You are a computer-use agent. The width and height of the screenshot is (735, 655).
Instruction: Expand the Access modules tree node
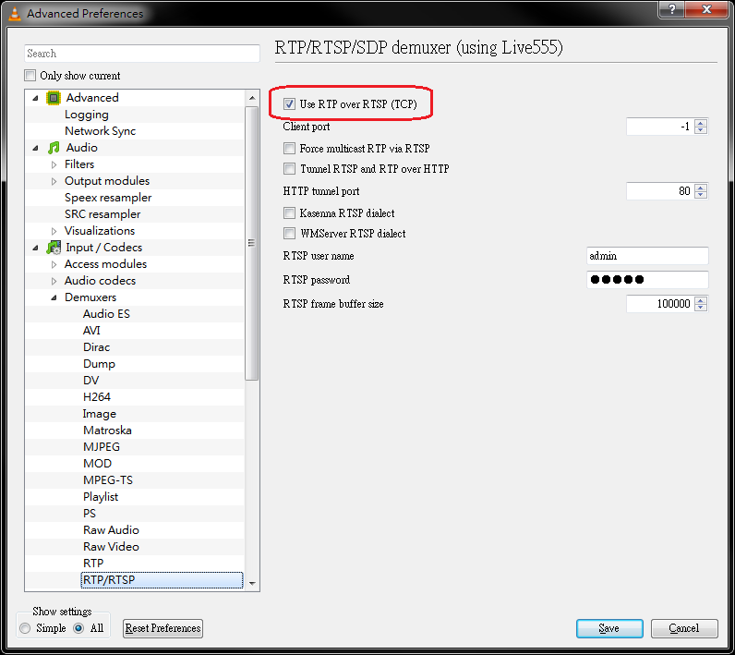click(x=54, y=264)
